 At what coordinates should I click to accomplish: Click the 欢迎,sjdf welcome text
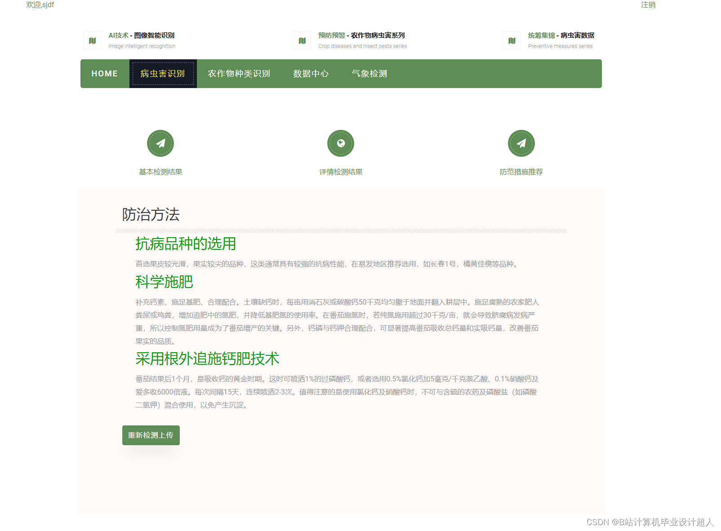pos(40,5)
